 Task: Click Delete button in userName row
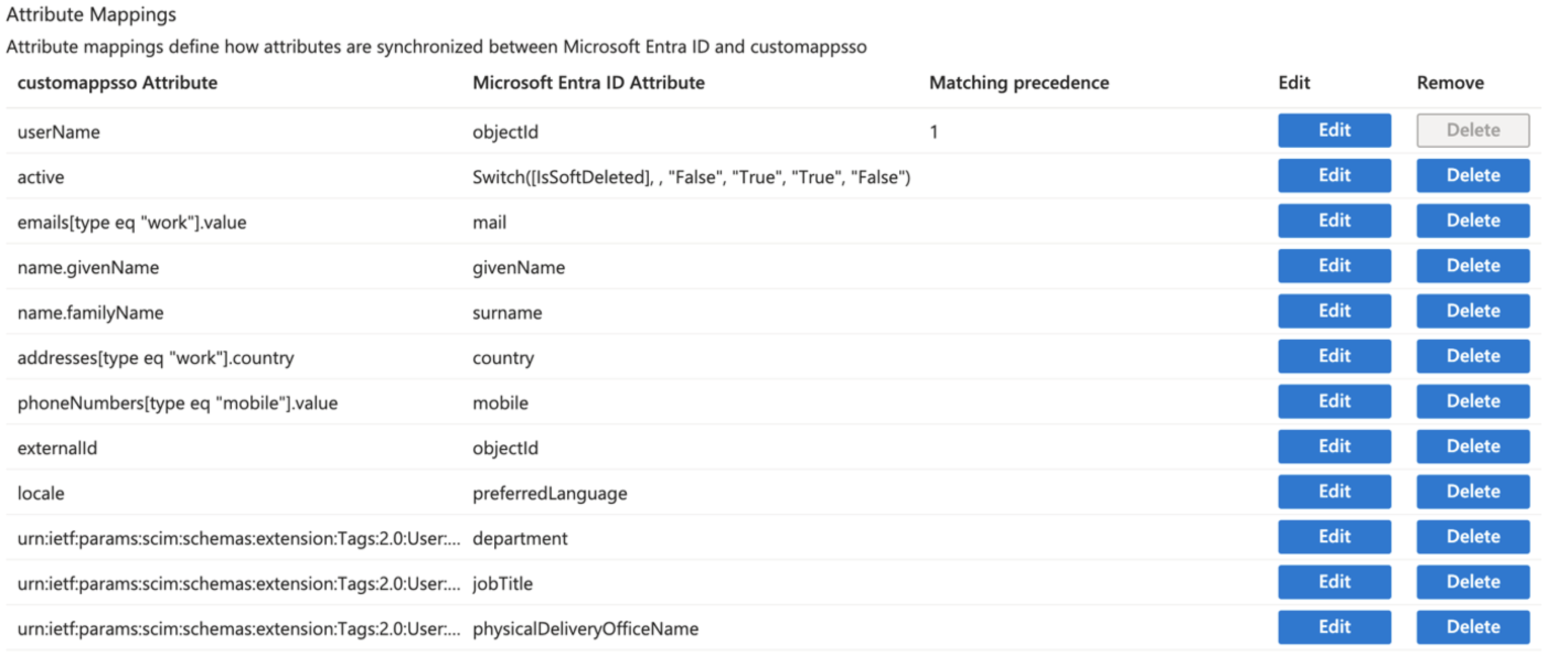point(1473,130)
